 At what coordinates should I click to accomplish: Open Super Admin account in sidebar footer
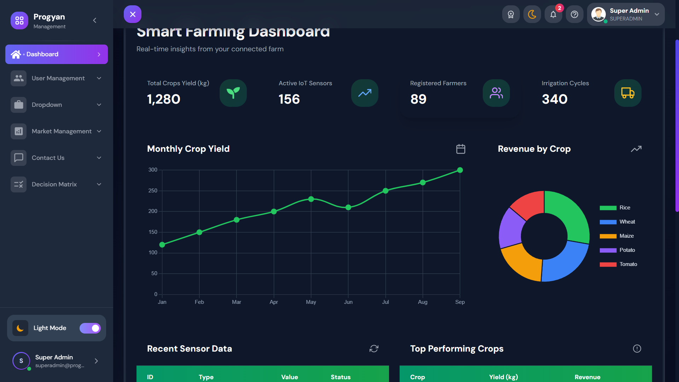[57, 361]
